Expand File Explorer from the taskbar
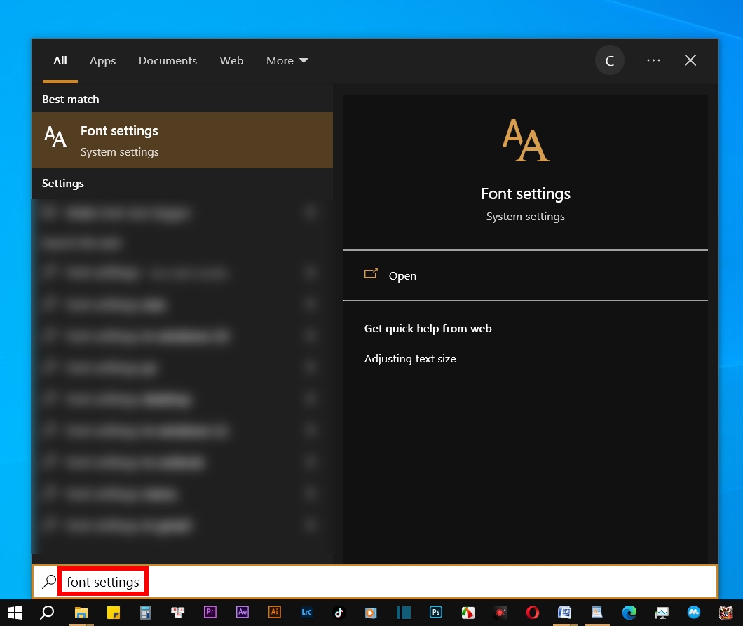The height and width of the screenshot is (626, 743). [81, 612]
